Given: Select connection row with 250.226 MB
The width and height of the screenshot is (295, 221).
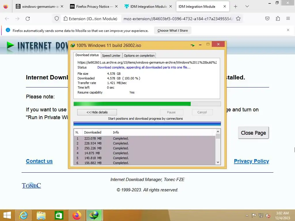Looking at the screenshot, I should click(145, 148).
